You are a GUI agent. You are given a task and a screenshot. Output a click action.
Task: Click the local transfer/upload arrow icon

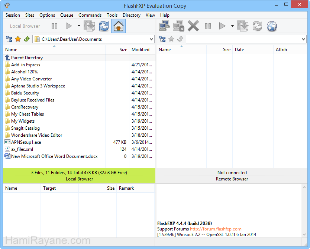(x=89, y=26)
